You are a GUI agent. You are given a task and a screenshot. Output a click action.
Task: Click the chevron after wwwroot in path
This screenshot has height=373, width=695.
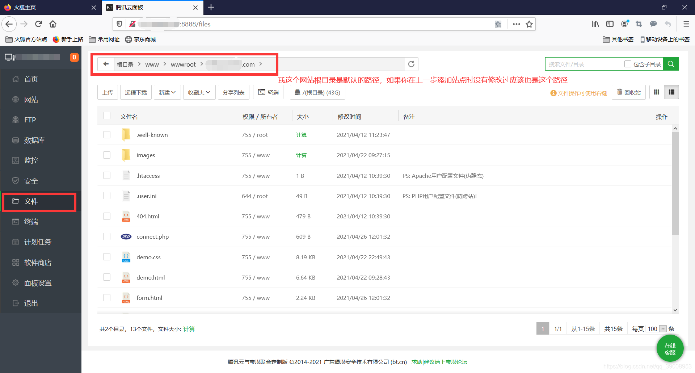[x=202, y=64]
